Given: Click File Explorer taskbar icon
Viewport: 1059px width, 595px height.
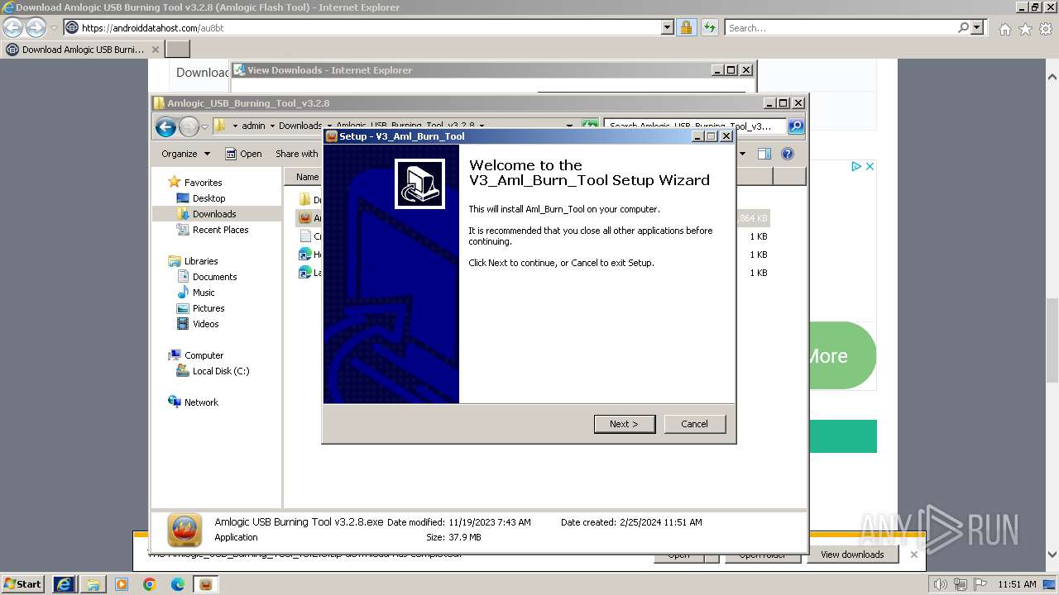Looking at the screenshot, I should pyautogui.click(x=93, y=584).
